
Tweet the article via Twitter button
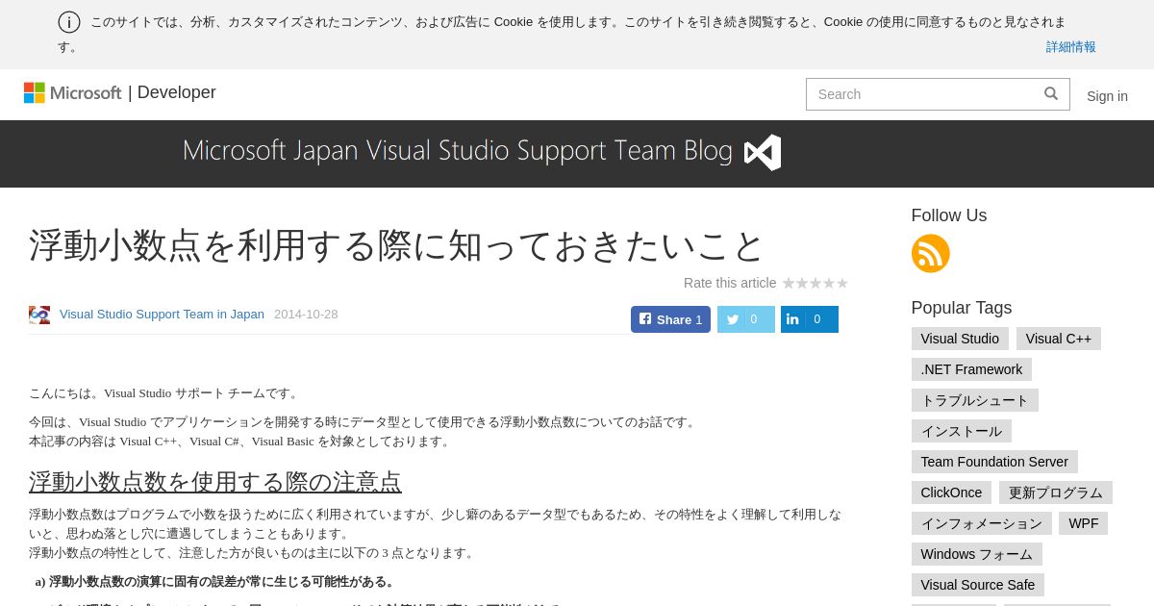click(x=745, y=319)
